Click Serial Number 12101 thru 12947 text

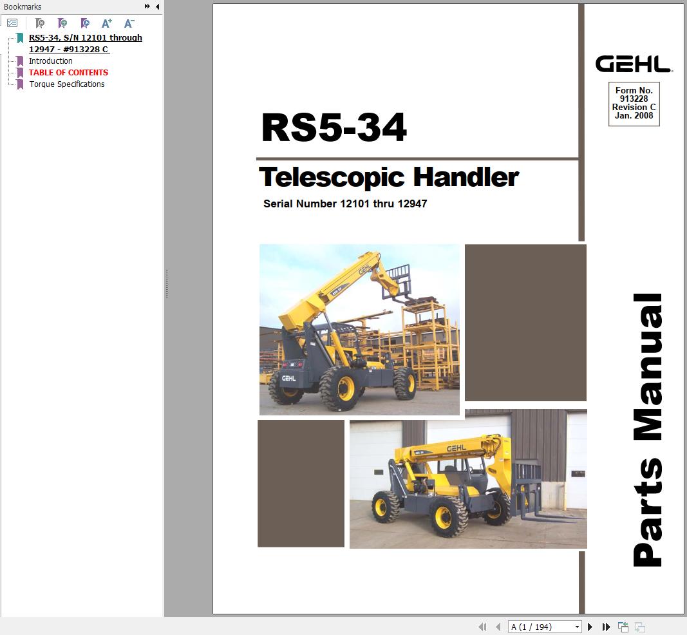coord(345,204)
